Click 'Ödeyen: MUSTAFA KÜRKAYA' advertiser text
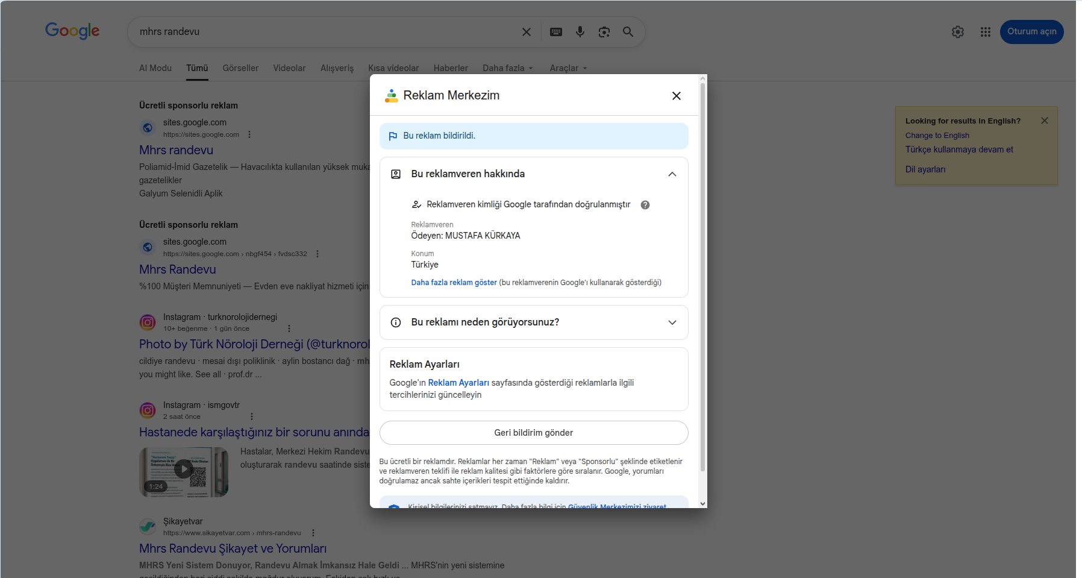The image size is (1082, 578). pos(466,236)
